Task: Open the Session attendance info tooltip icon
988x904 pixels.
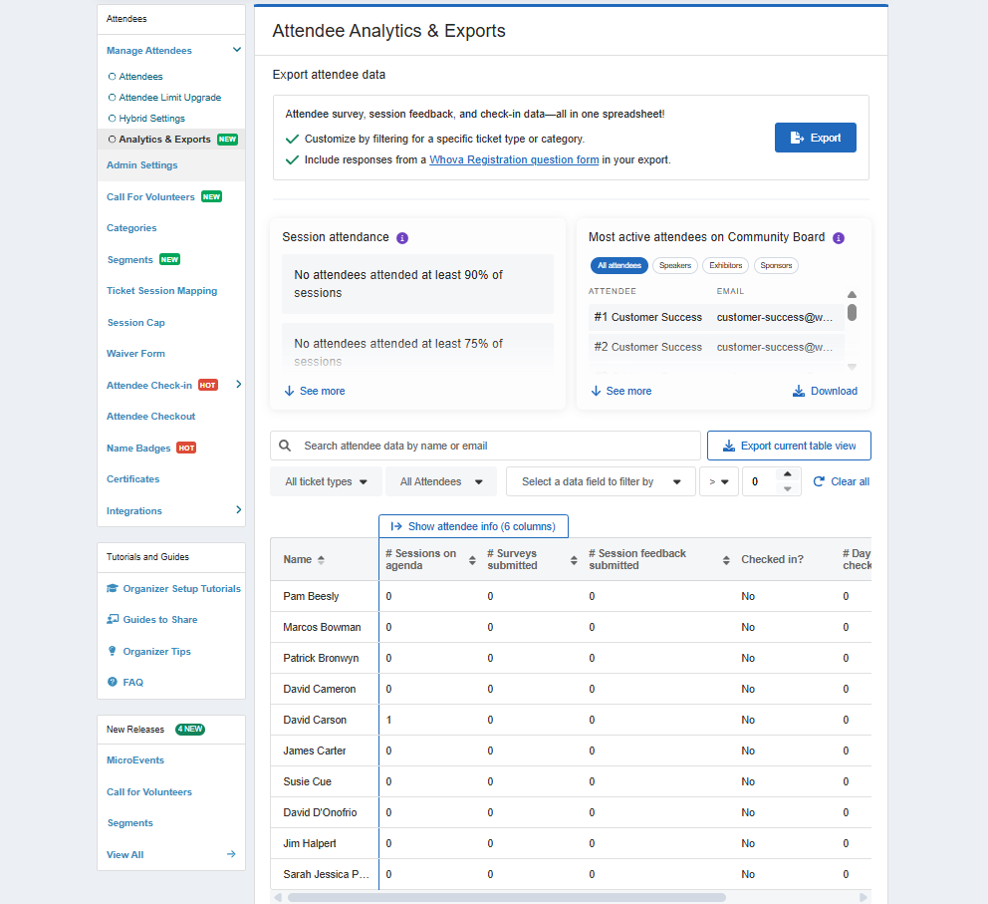Action: pos(401,237)
